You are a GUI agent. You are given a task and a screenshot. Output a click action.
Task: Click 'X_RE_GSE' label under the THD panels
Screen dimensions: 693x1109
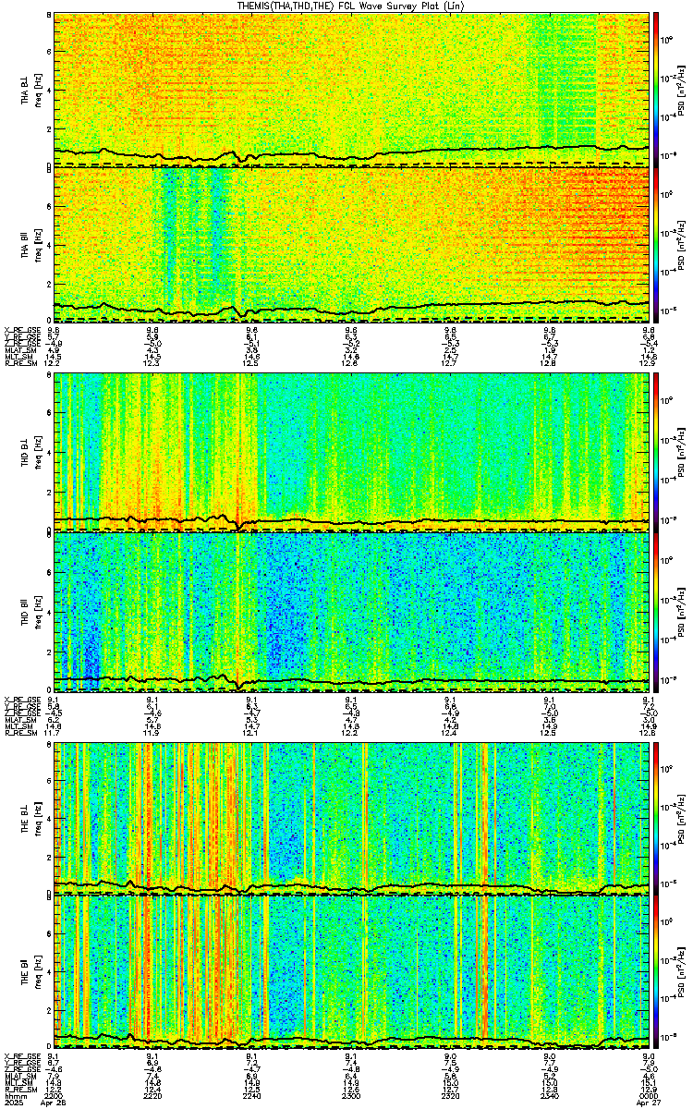(x=21, y=699)
